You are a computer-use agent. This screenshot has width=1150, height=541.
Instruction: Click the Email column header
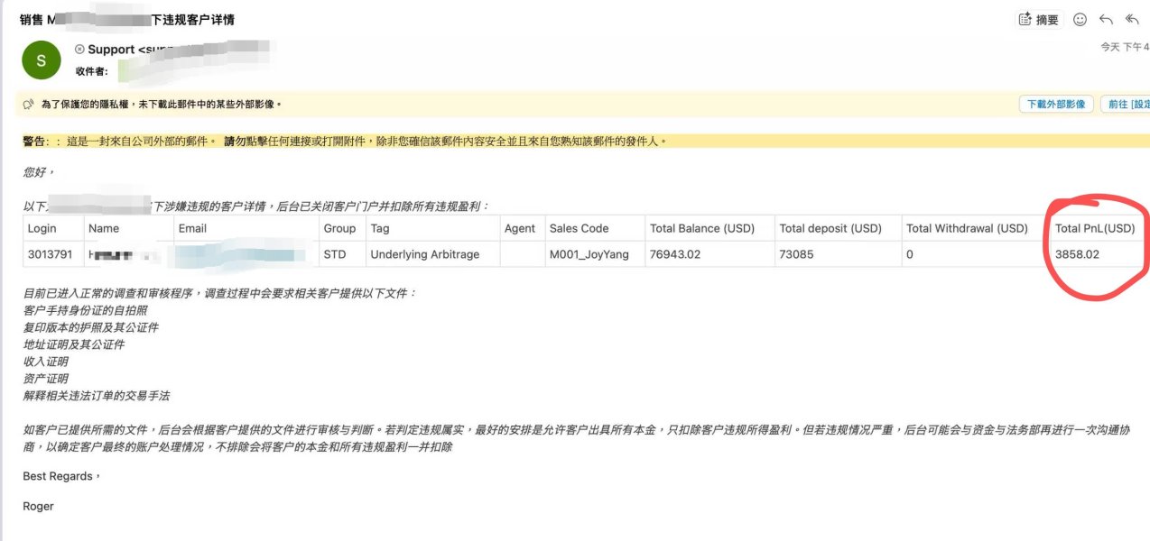192,228
